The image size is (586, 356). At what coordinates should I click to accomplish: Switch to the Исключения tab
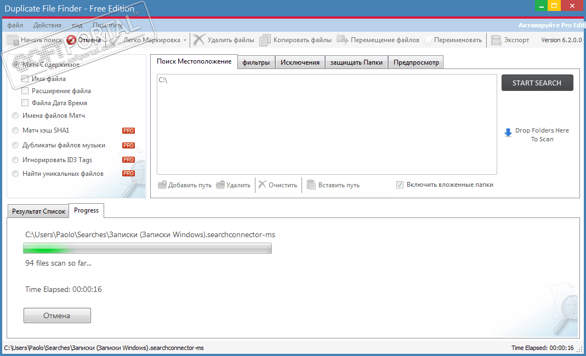click(x=300, y=62)
